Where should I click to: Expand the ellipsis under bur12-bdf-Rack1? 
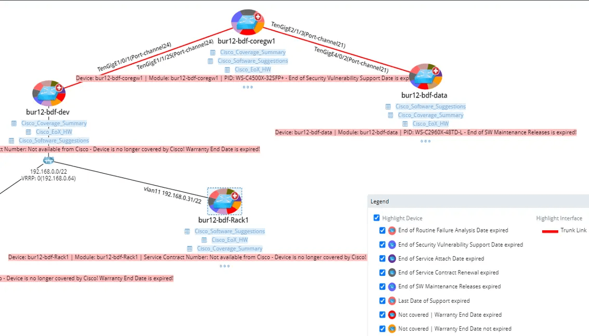224,266
